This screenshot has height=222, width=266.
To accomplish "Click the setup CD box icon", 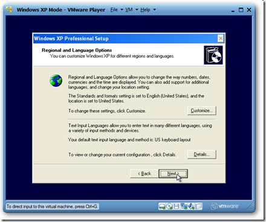I will [213, 55].
